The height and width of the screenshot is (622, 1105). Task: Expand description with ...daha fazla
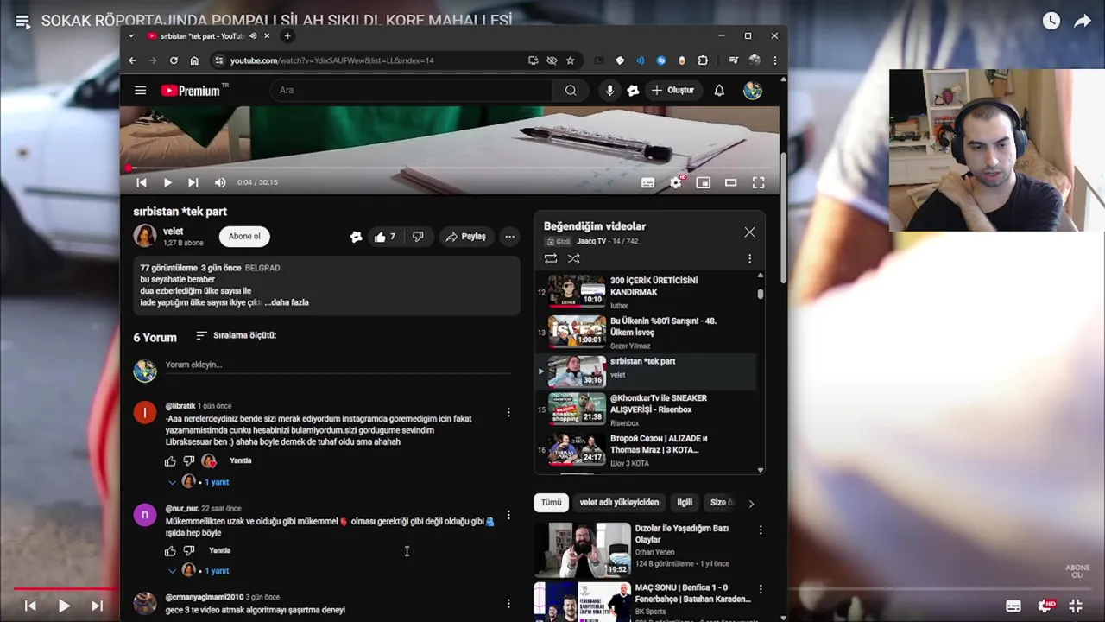coord(287,302)
